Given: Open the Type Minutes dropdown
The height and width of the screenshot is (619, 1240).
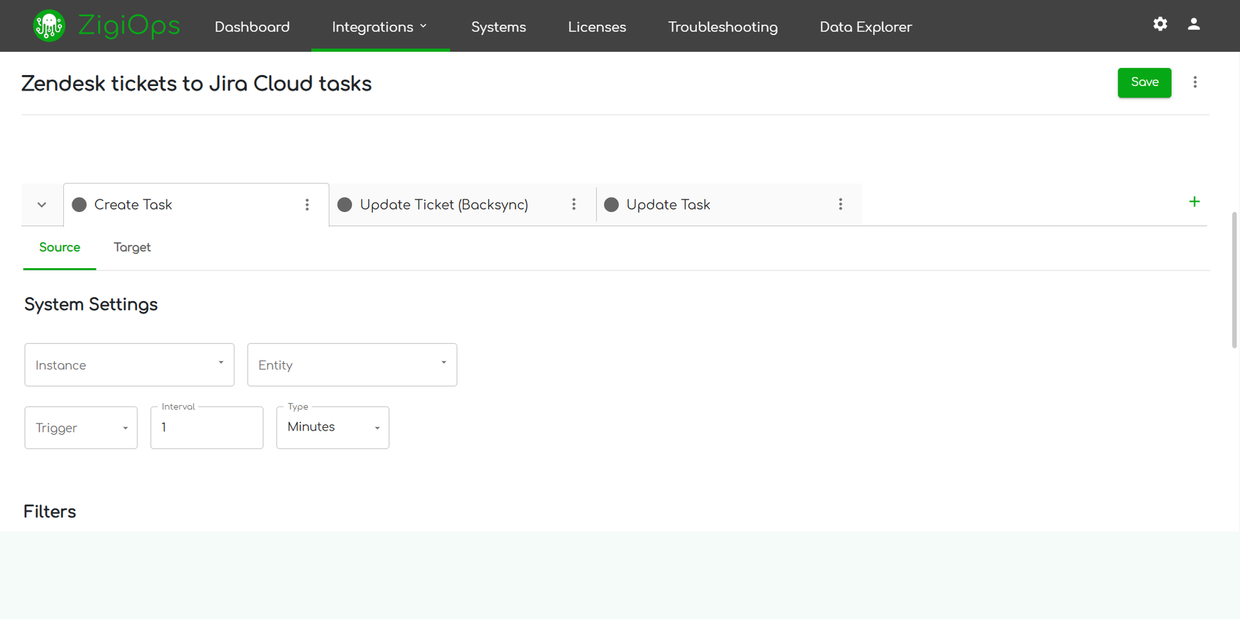Looking at the screenshot, I should pos(333,428).
